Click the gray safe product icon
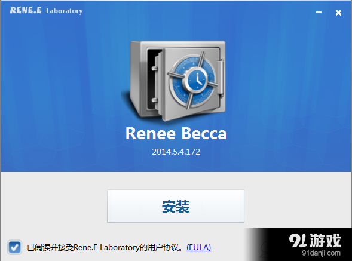Screen dimensions: 352x261 (x=174, y=81)
